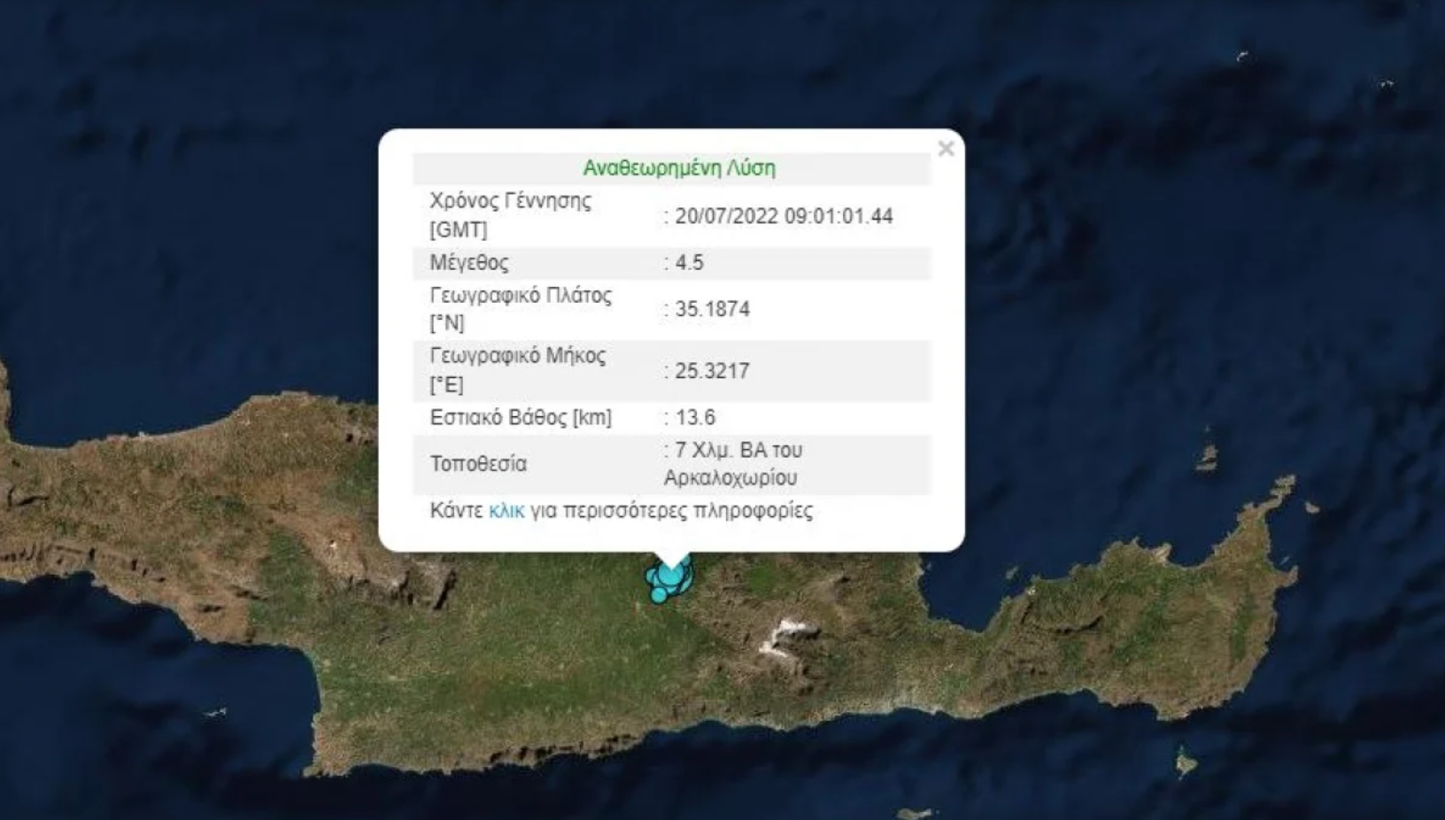
Task: Click the 'Εστιακό Βάθος [km]' label
Action: pos(520,417)
